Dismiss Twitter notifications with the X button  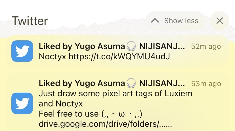click(220, 21)
